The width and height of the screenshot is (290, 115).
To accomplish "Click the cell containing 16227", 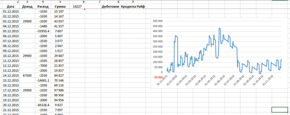I will point(77,7).
